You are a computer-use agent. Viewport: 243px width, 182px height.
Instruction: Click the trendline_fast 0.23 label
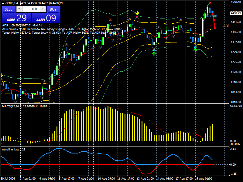tap(14, 149)
